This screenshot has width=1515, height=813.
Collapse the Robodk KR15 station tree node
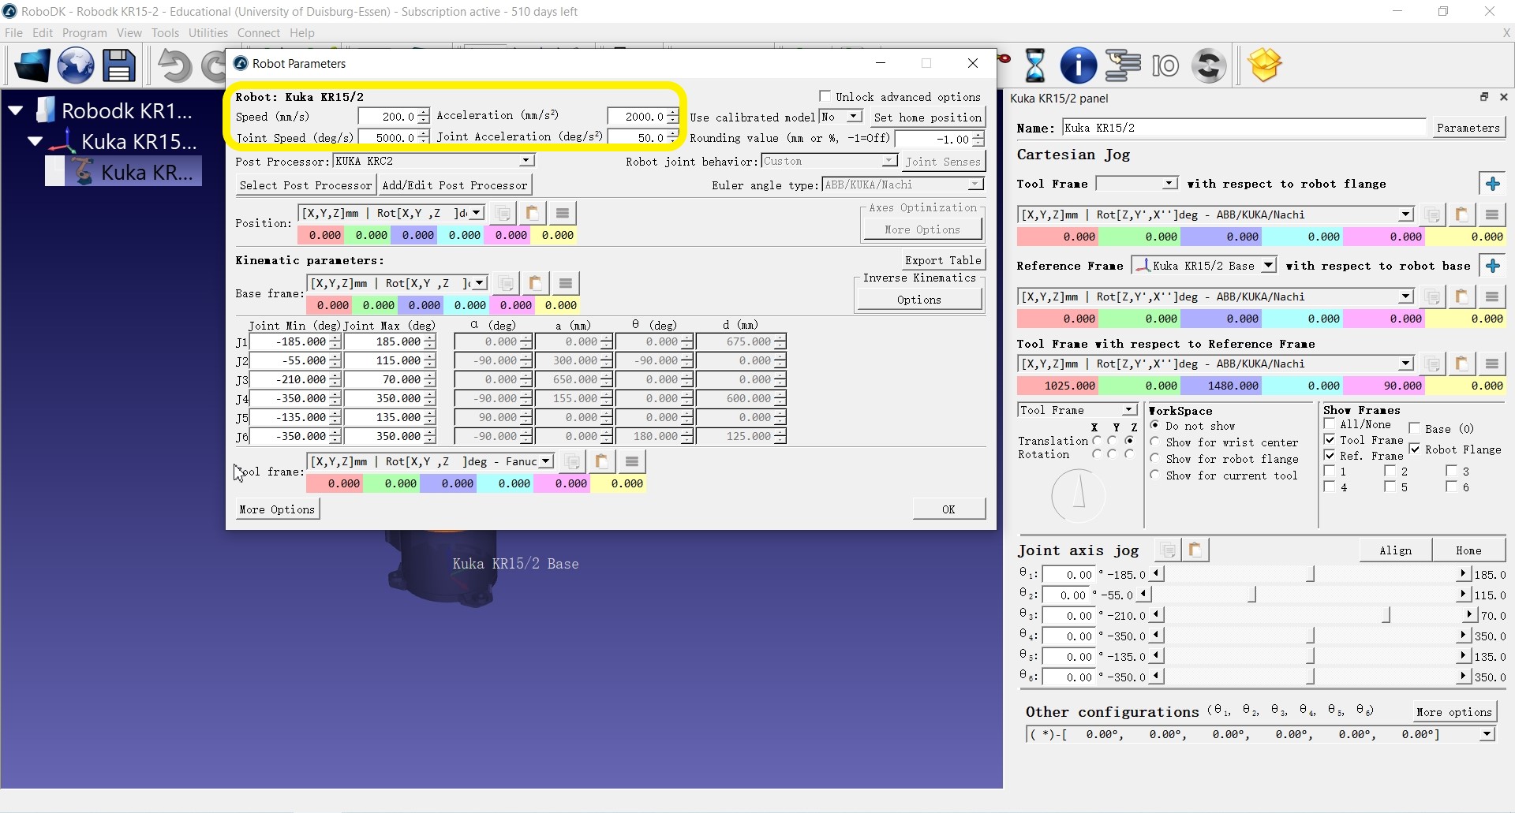click(16, 111)
